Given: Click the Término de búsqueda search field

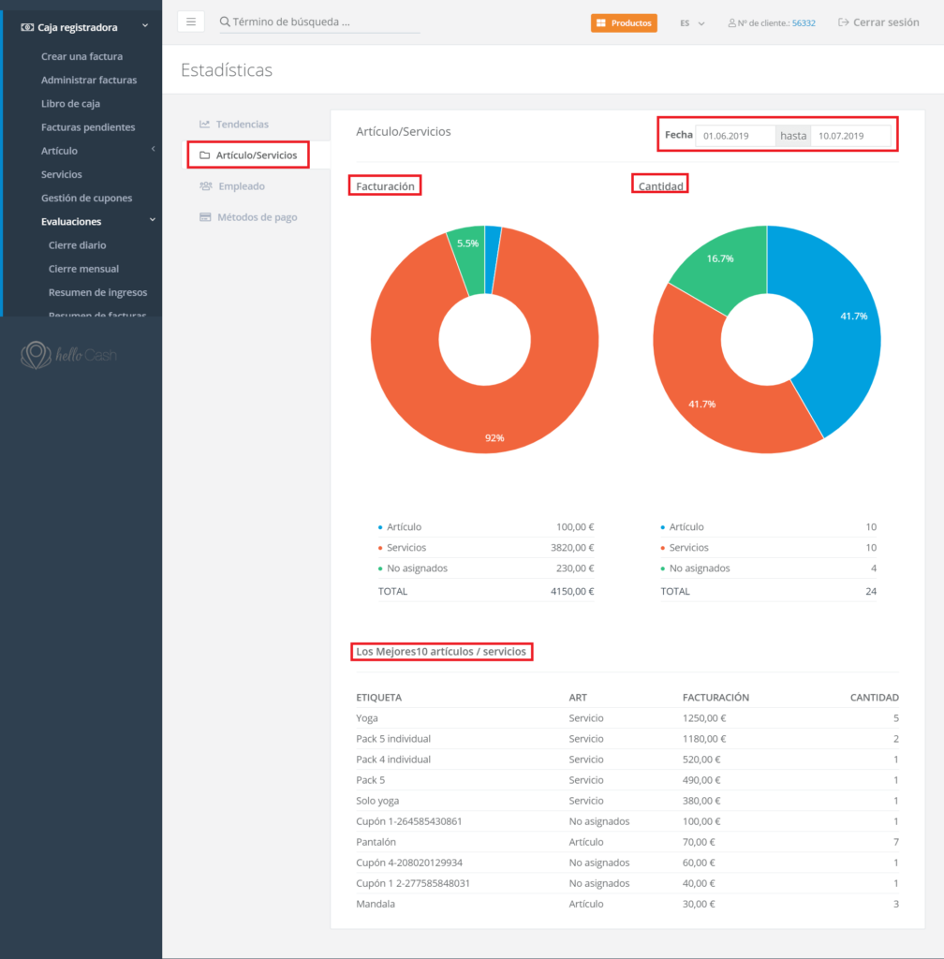Looking at the screenshot, I should point(319,22).
